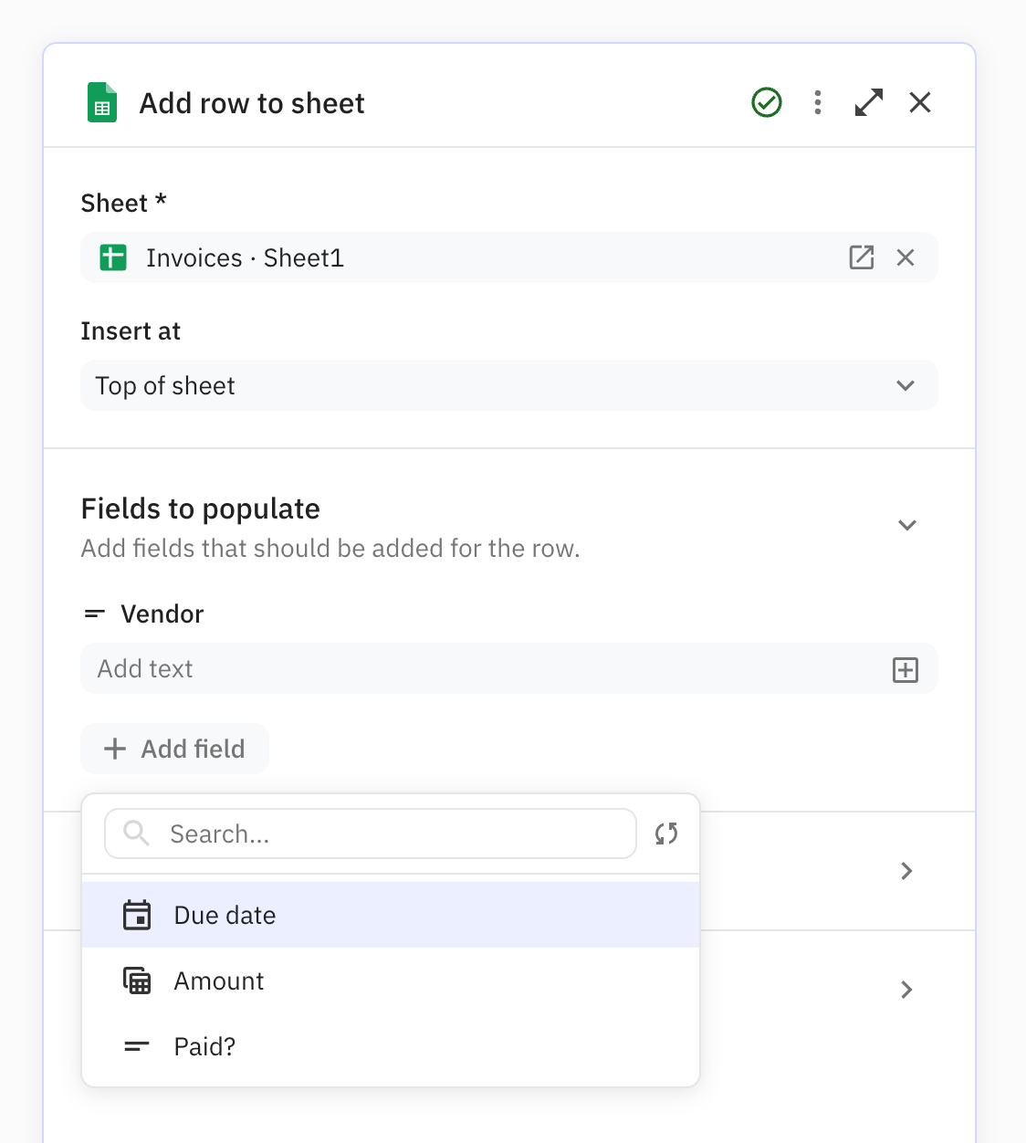Image resolution: width=1026 pixels, height=1143 pixels.
Task: Choose Amount from field list
Action: 391,980
